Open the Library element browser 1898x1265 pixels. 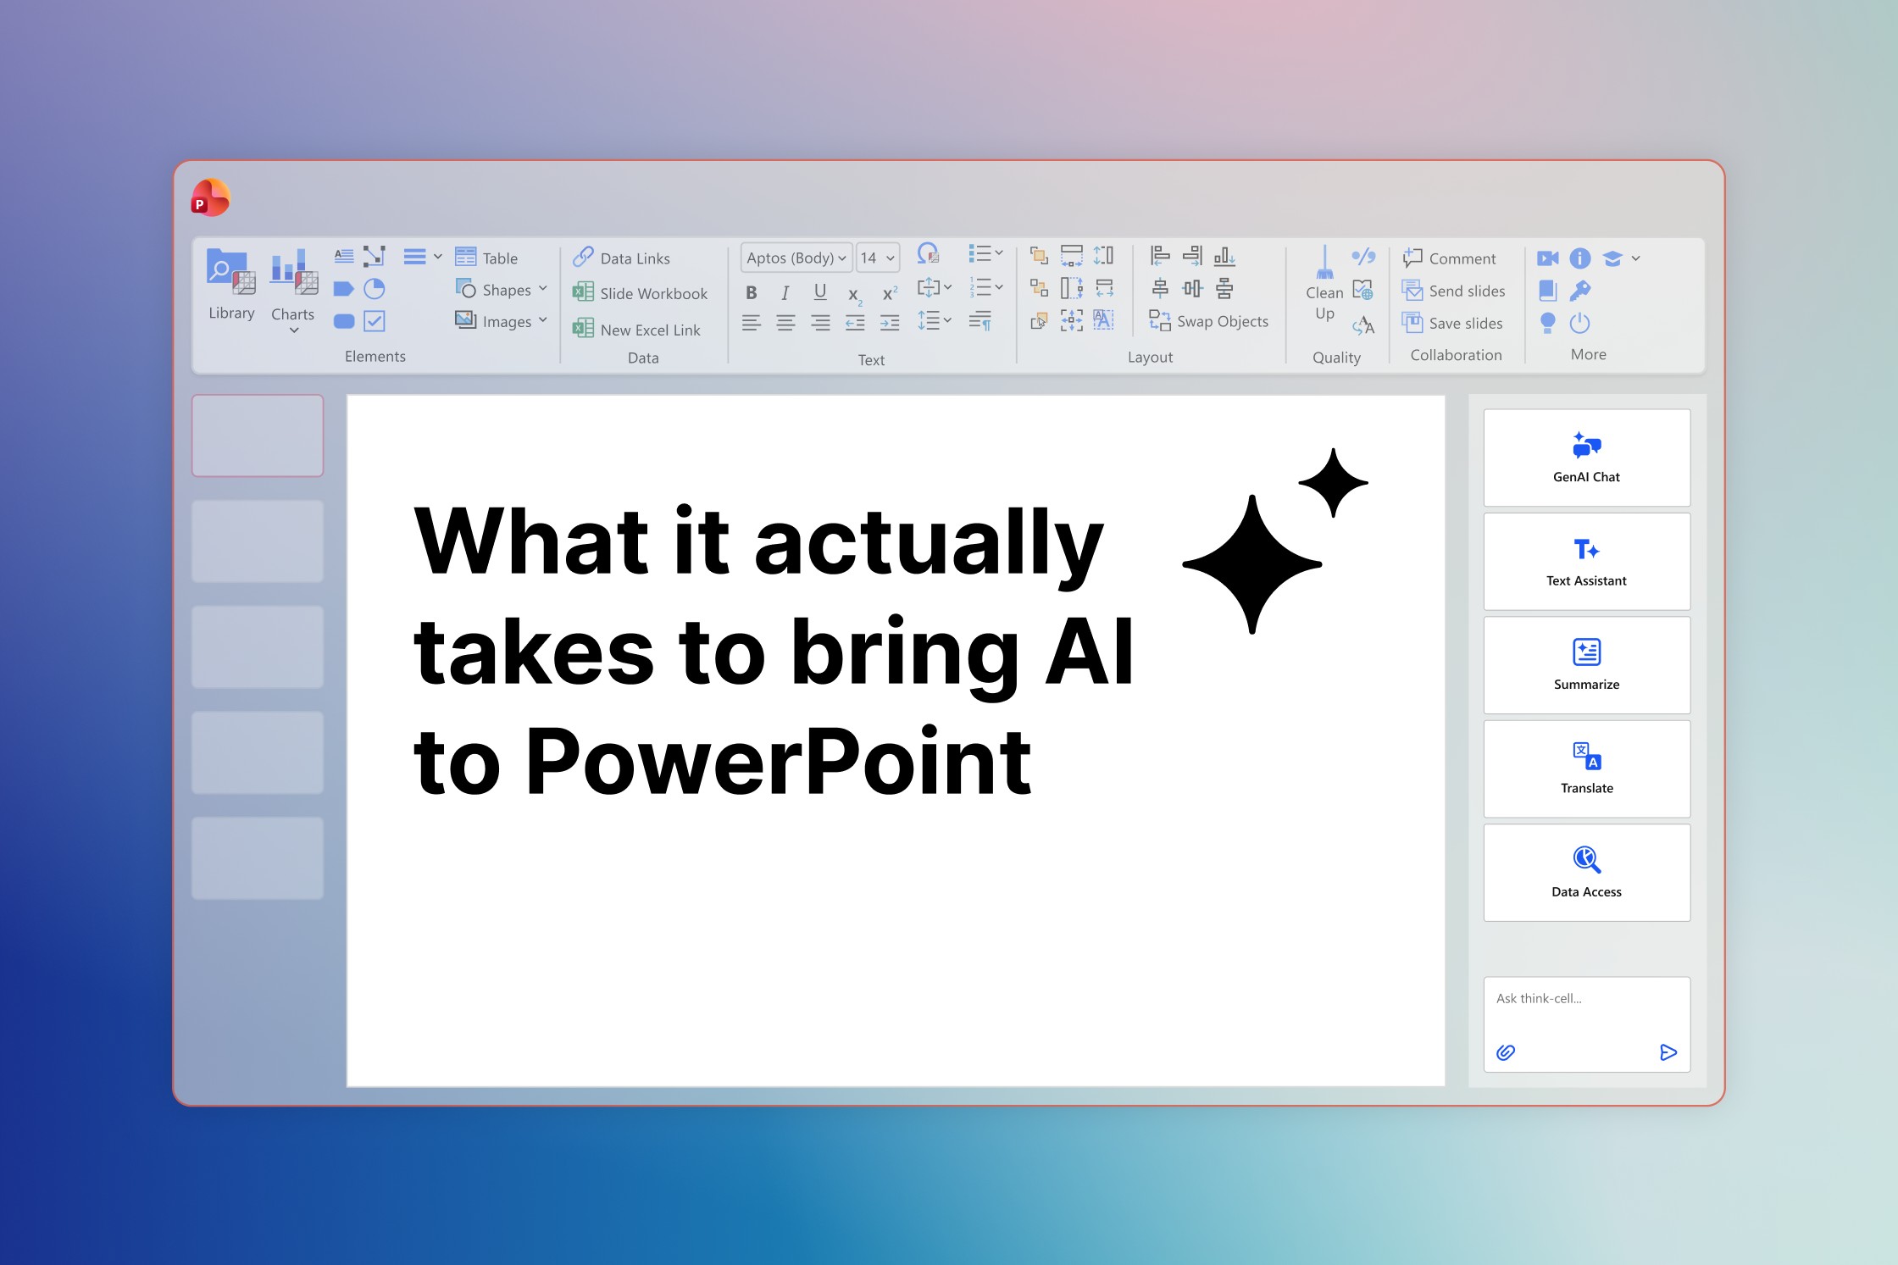[231, 285]
